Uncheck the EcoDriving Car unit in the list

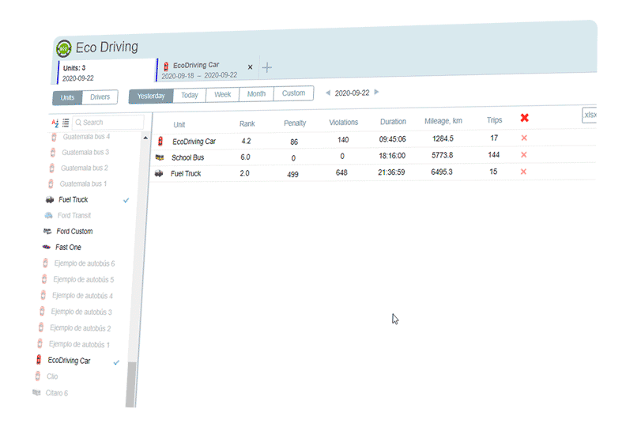point(117,362)
